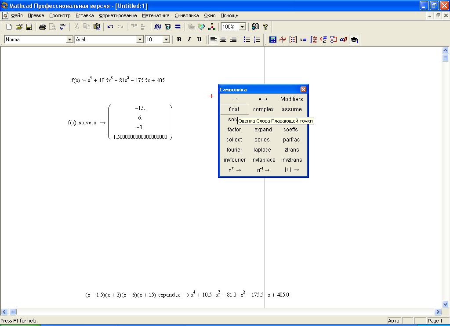450x326 pixels.
Task: Open the Форматирование menu
Action: coord(118,15)
